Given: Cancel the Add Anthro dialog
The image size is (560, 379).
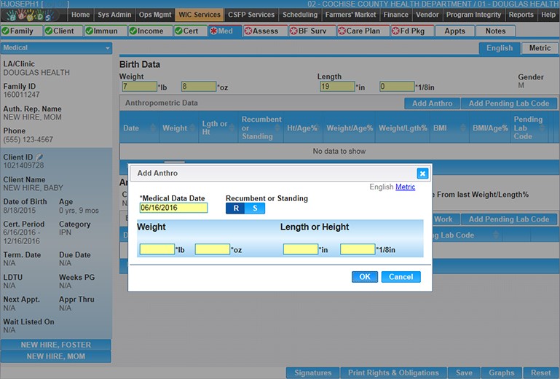Looking at the screenshot, I should pos(401,277).
